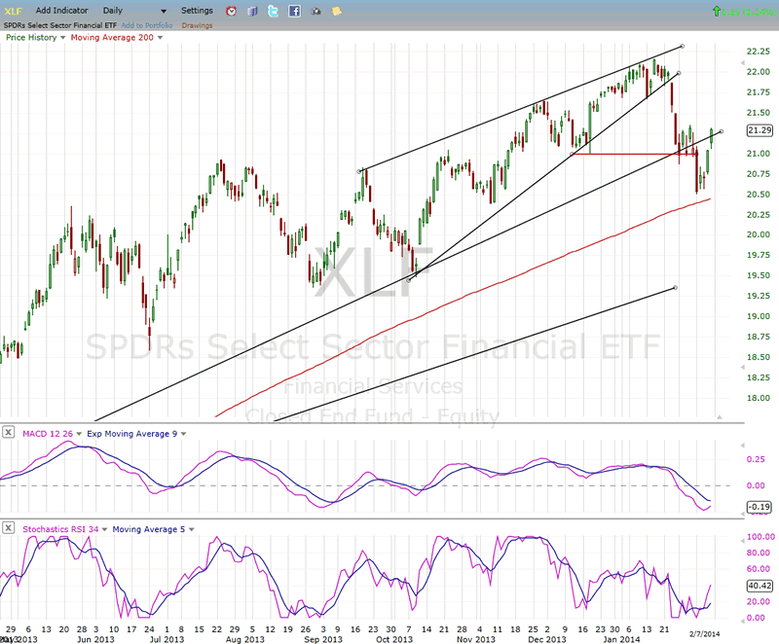The width and height of the screenshot is (779, 644).
Task: Click the 18.00 price axis label
Action: [x=759, y=398]
